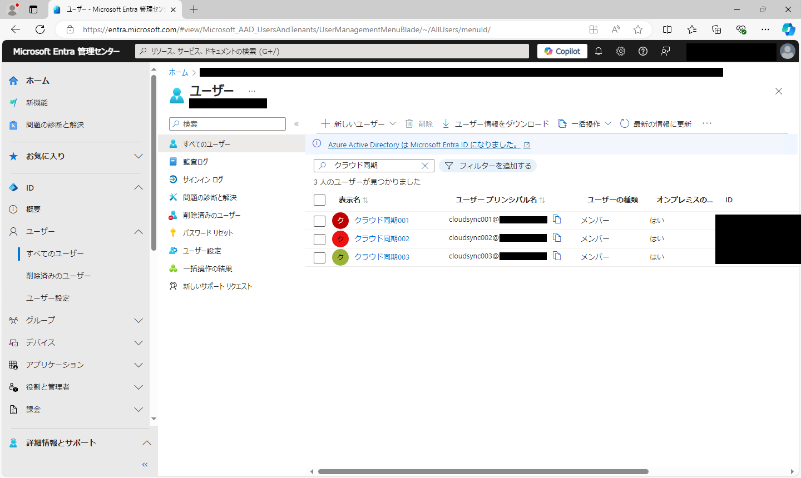Clear the クラウド同期 search filter
The width and height of the screenshot is (801, 478).
coord(425,166)
